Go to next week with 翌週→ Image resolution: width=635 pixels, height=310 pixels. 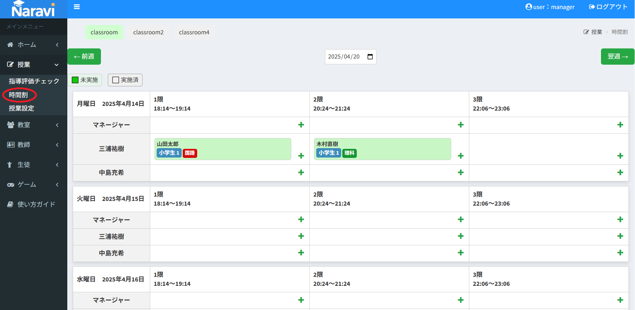pyautogui.click(x=618, y=56)
